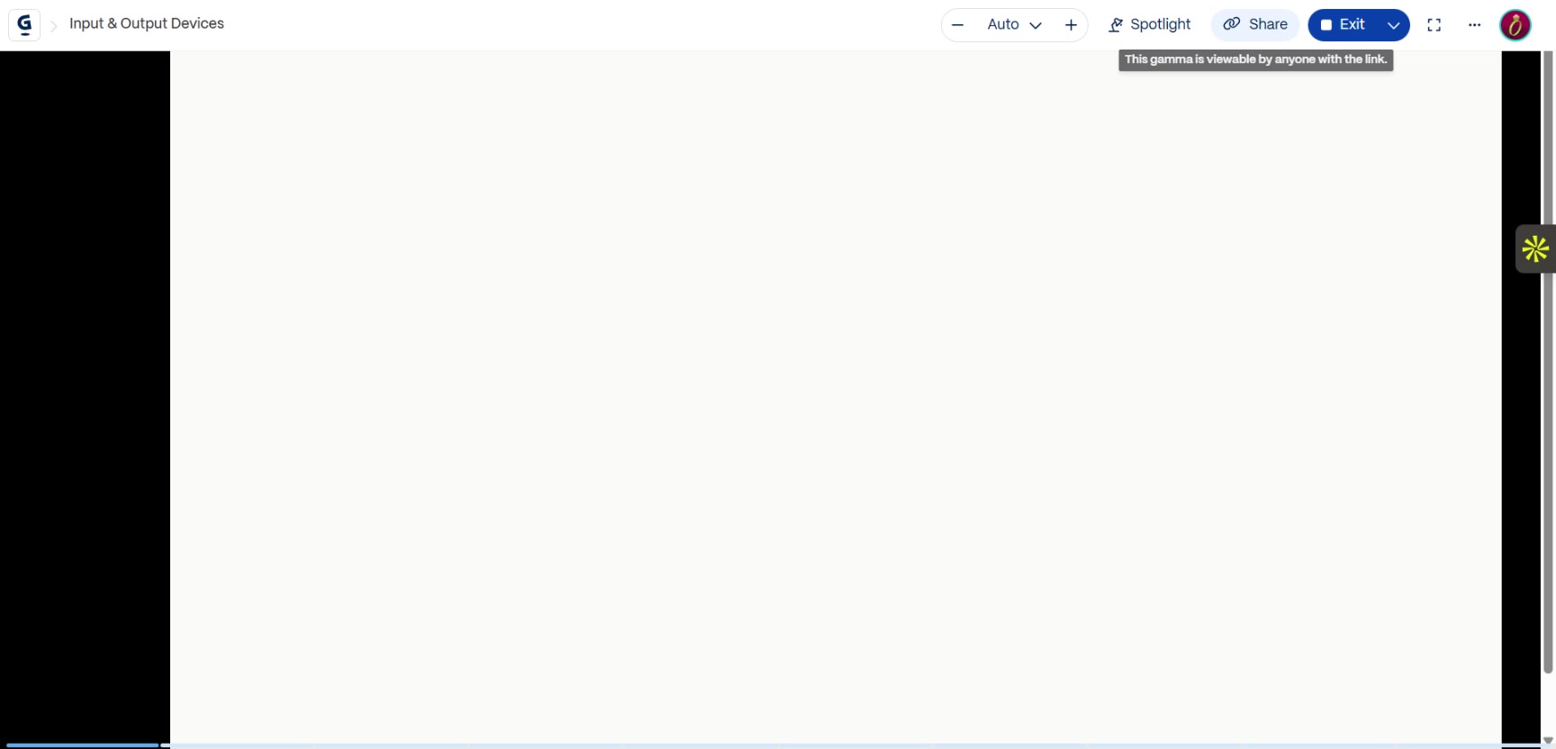Open the Share dialog

coord(1255,24)
